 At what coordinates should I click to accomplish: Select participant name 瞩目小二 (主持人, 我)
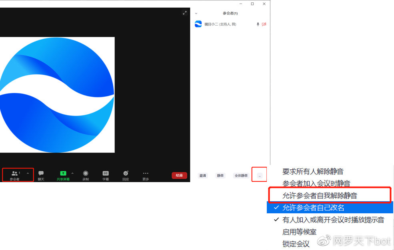coord(220,24)
